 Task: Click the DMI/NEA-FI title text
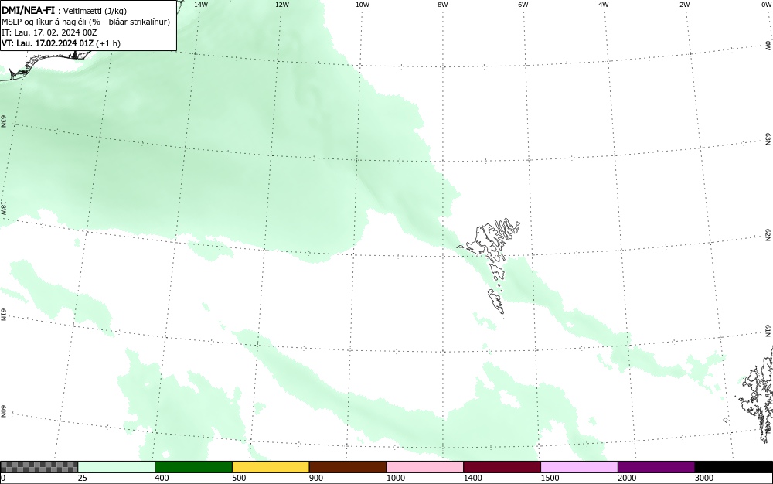(28, 10)
